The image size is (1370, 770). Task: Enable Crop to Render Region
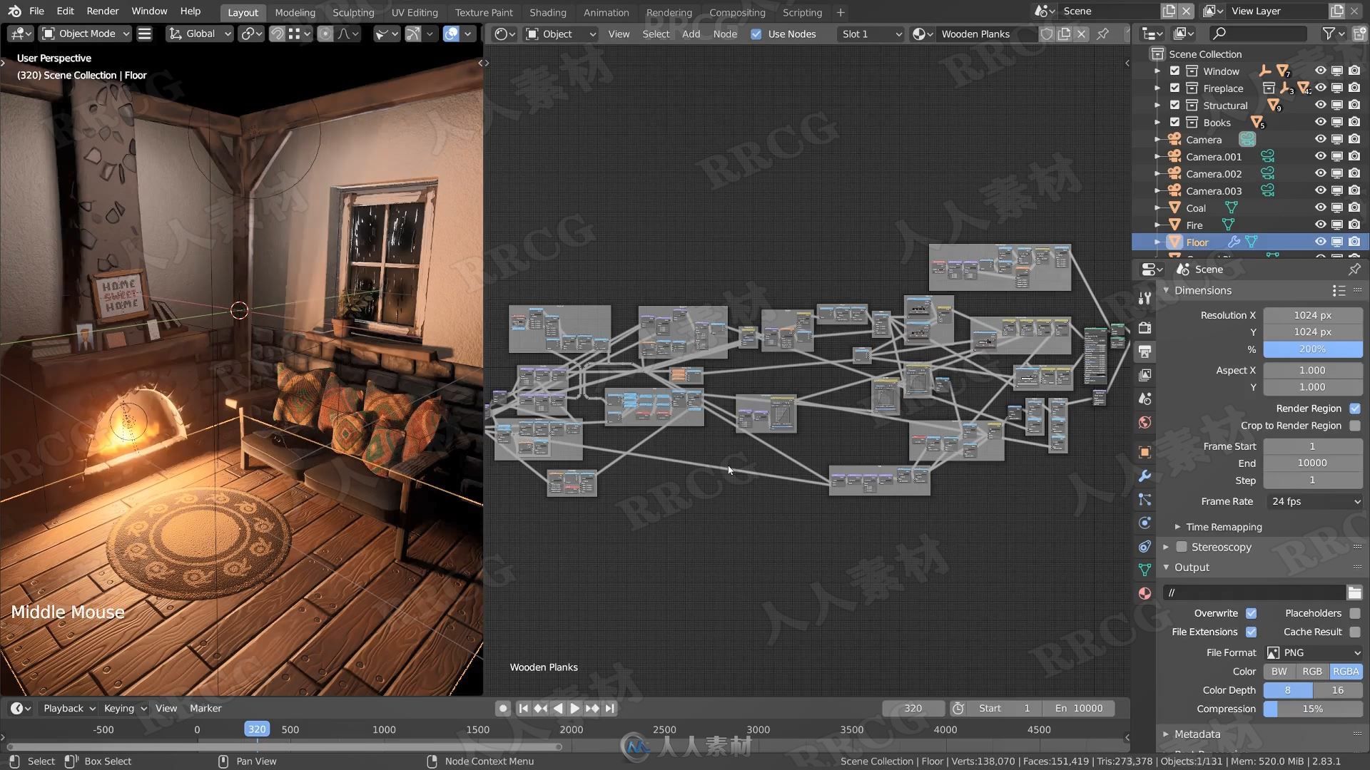[1355, 426]
